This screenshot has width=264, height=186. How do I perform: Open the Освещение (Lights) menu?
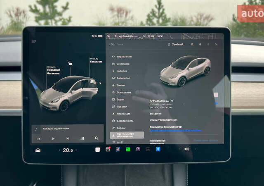click(121, 92)
